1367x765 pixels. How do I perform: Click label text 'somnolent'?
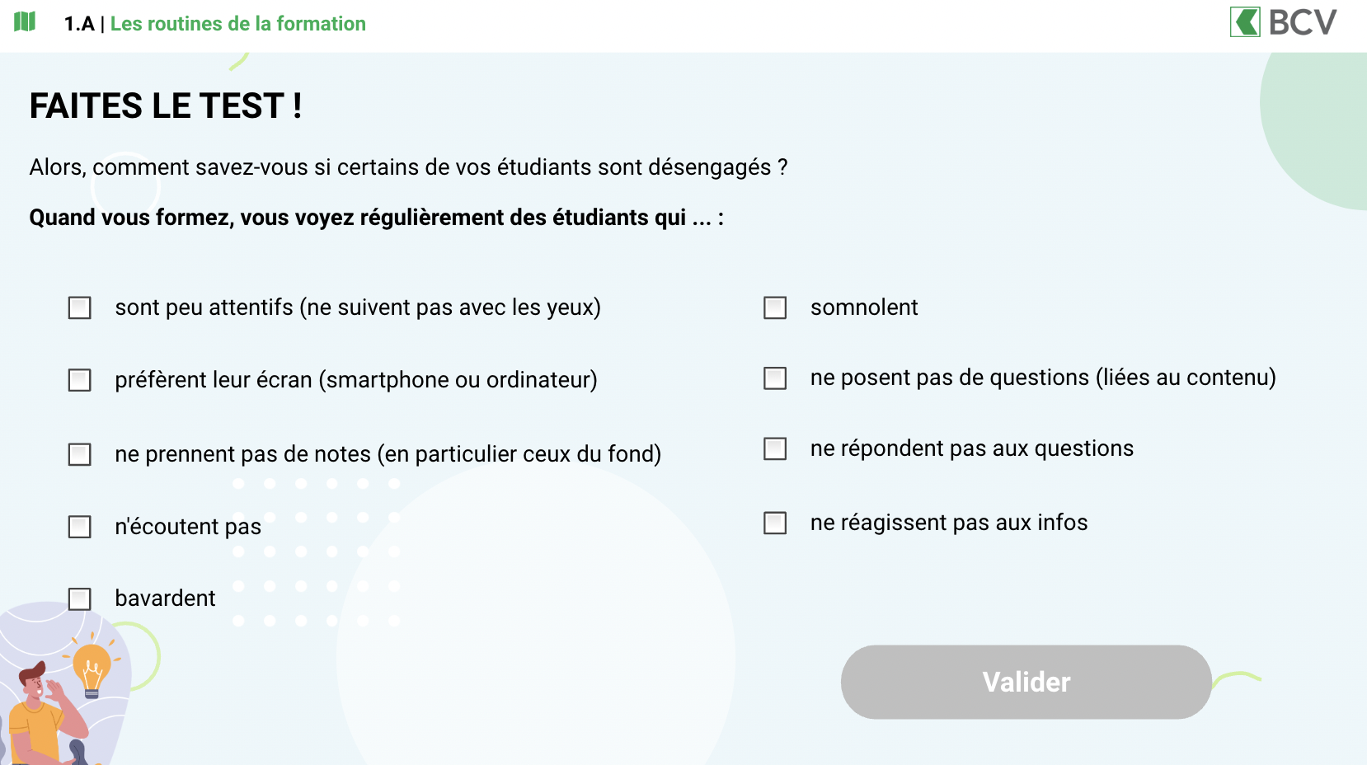(x=864, y=307)
